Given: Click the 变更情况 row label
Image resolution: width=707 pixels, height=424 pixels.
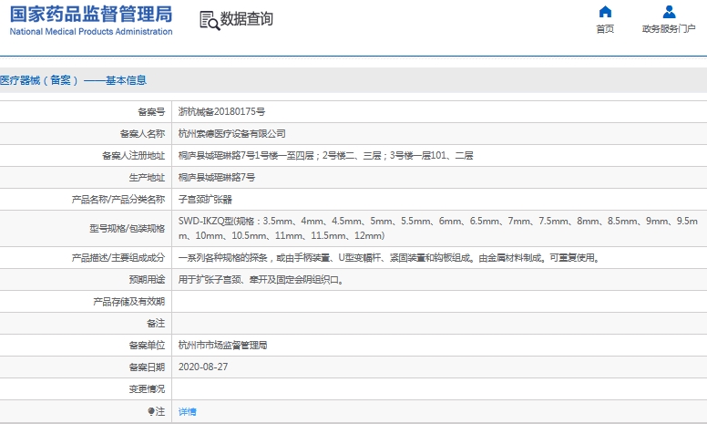Looking at the screenshot, I should coord(147,388).
